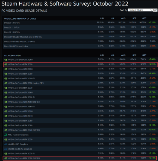Click the AMD logo beside Radeon Graphics
This screenshot has width=158, height=161.
pyautogui.click(x=6, y=135)
